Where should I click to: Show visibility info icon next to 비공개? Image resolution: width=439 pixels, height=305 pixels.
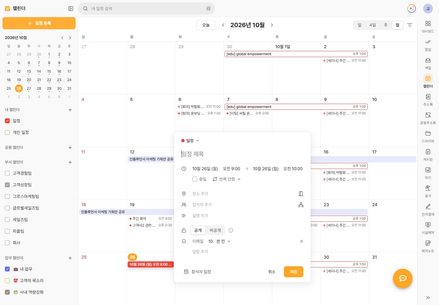(231, 230)
